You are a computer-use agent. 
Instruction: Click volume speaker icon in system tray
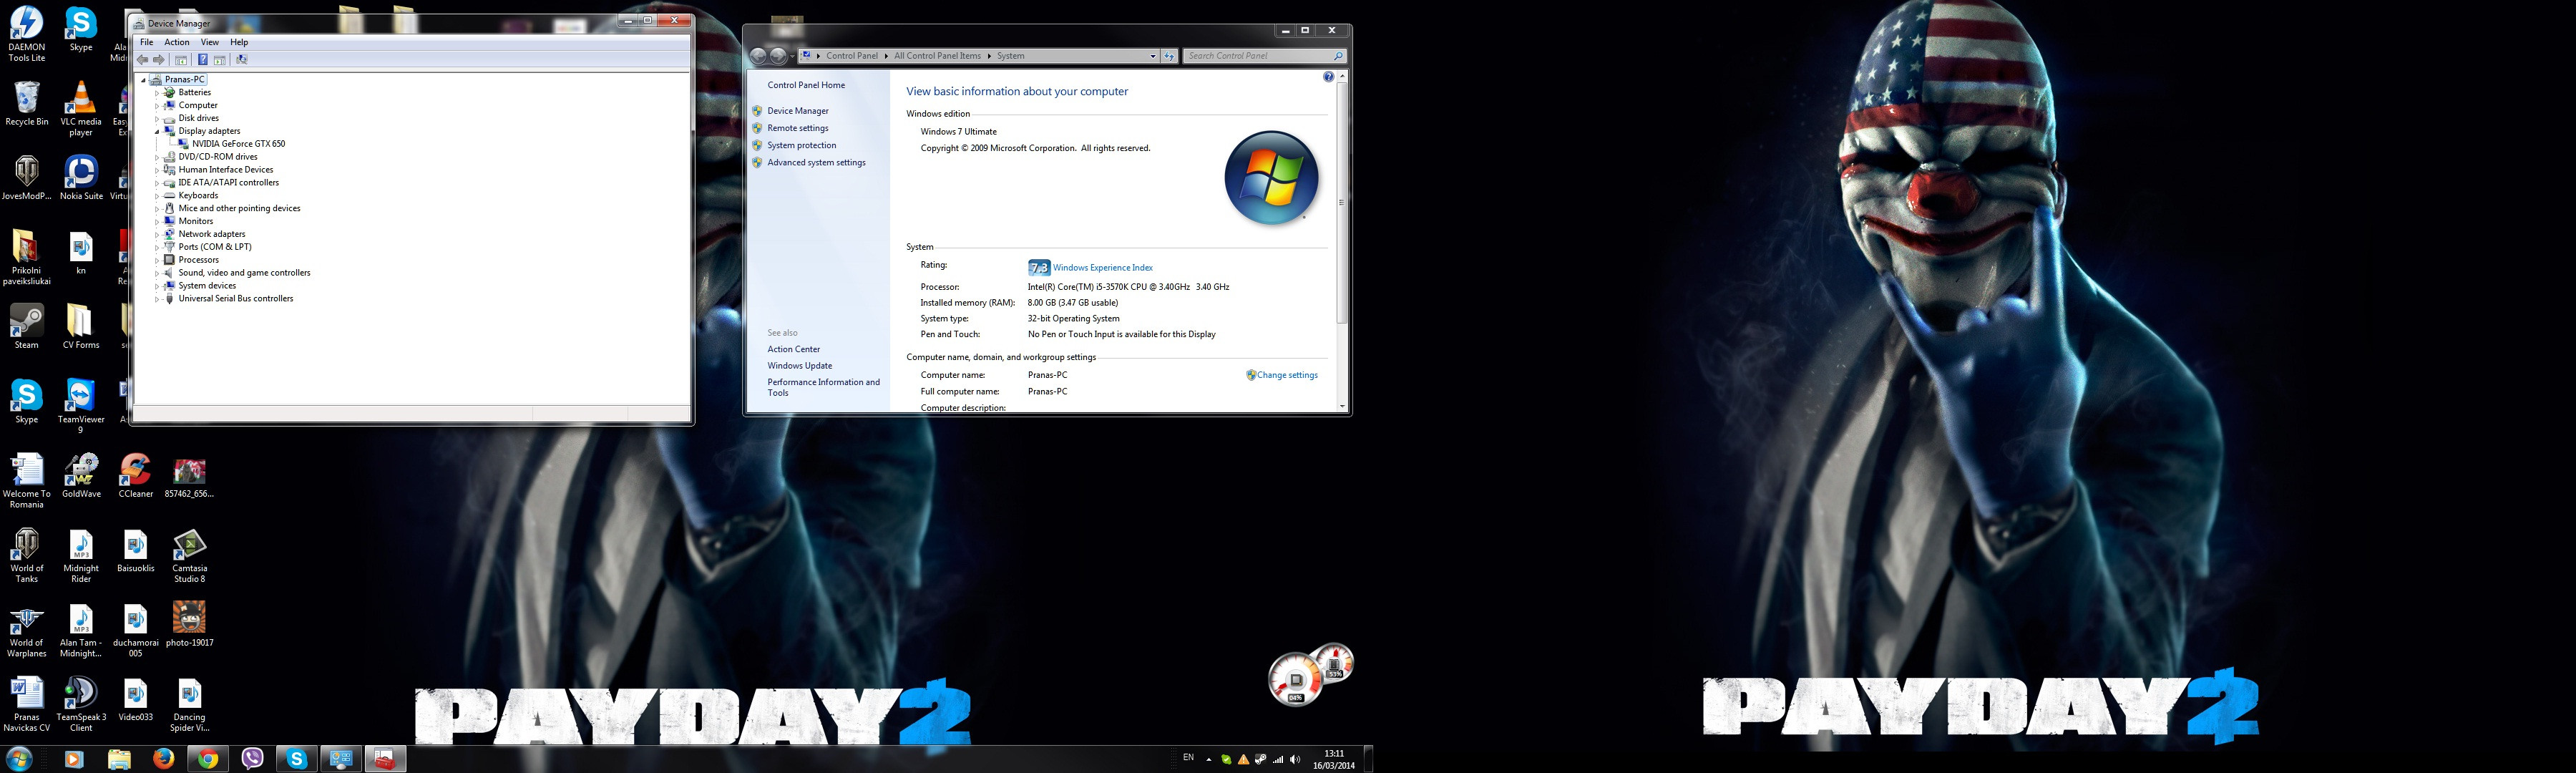[1296, 760]
